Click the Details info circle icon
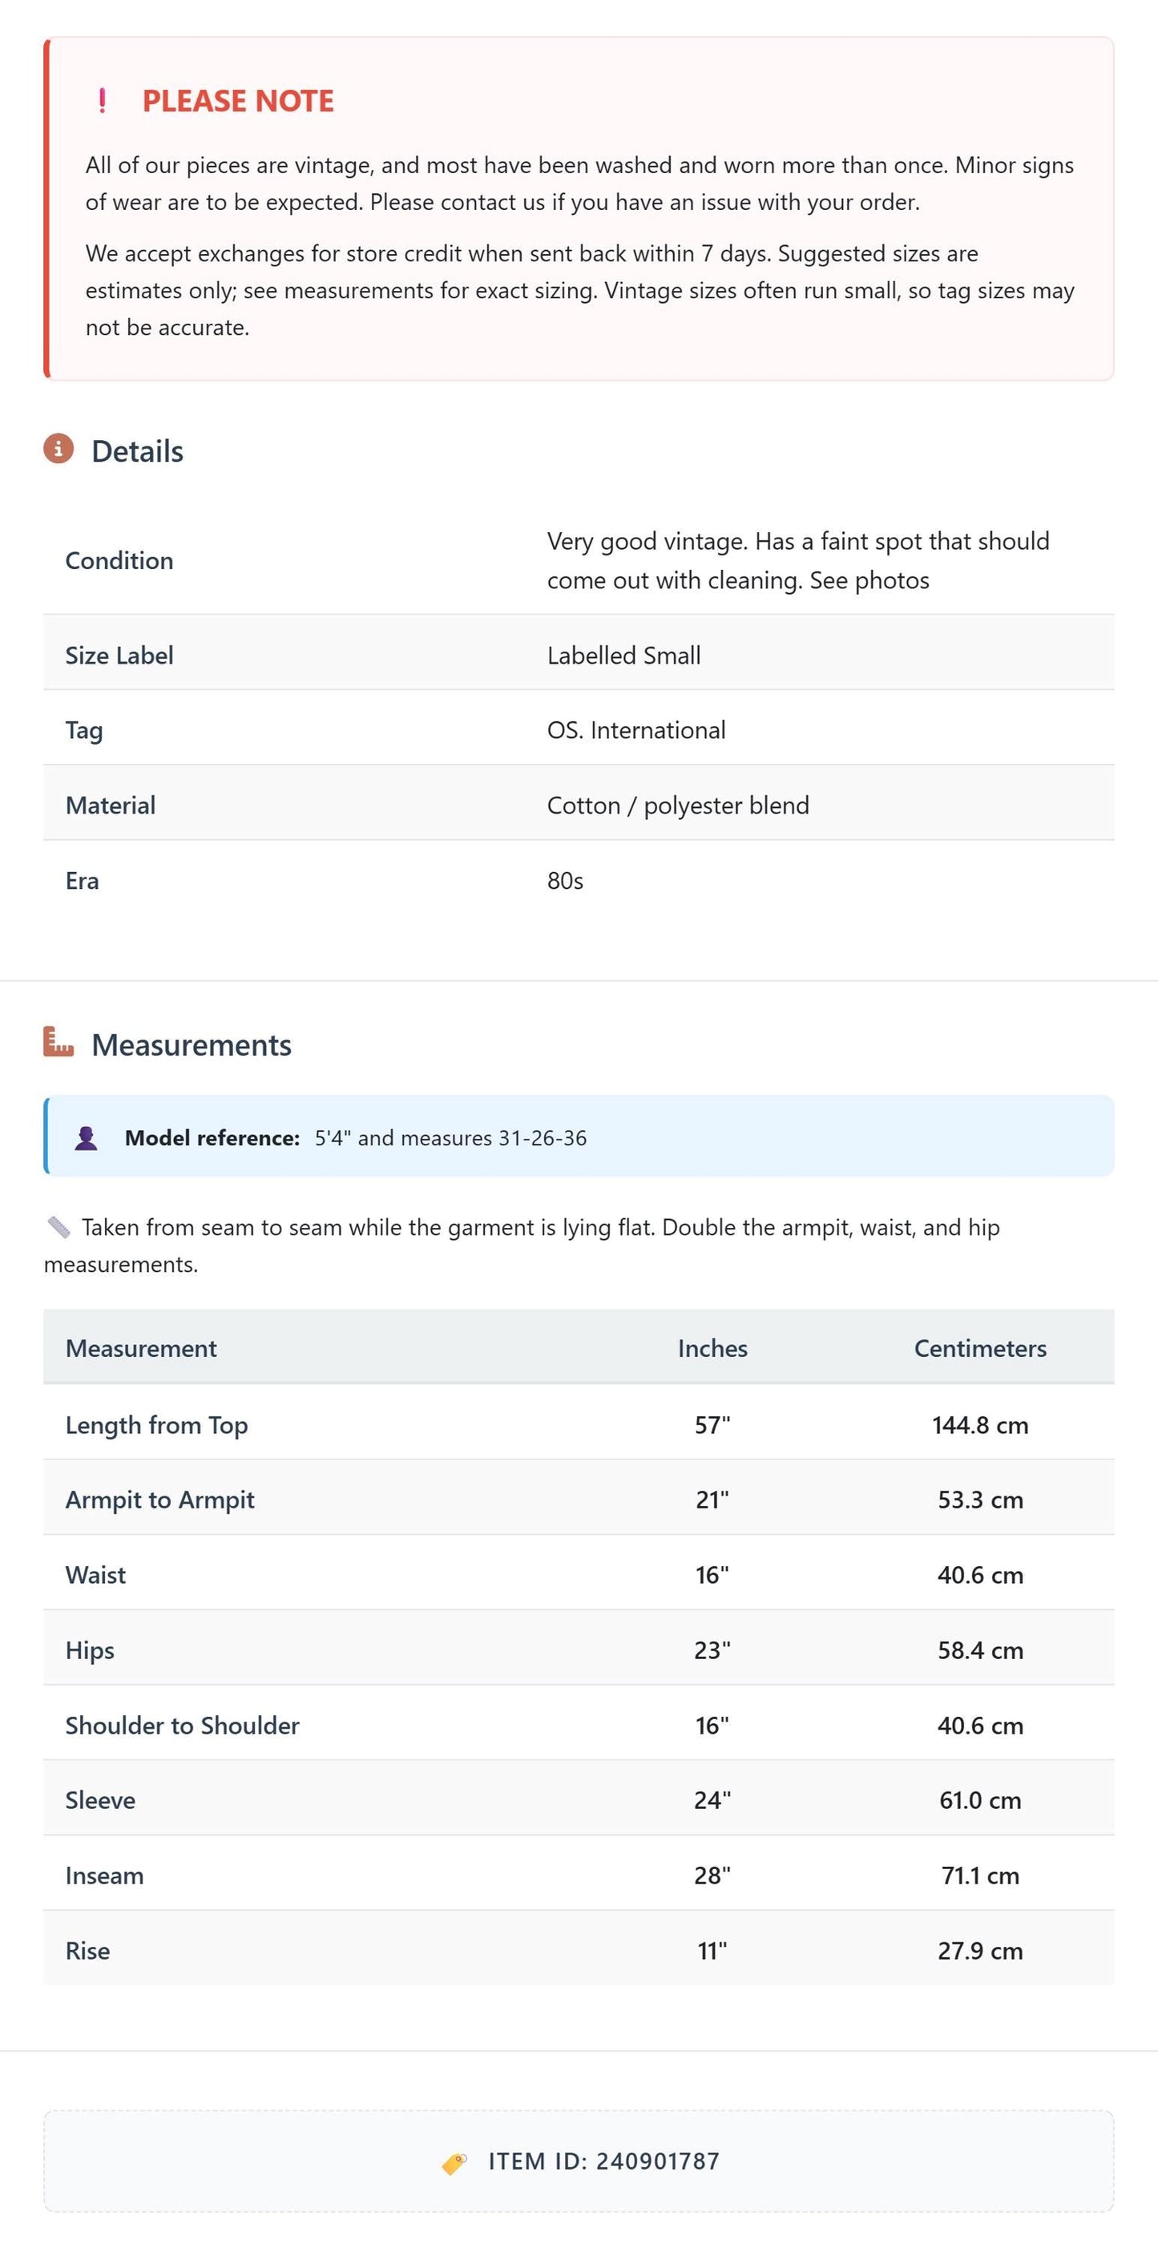The width and height of the screenshot is (1158, 2249). (x=59, y=449)
